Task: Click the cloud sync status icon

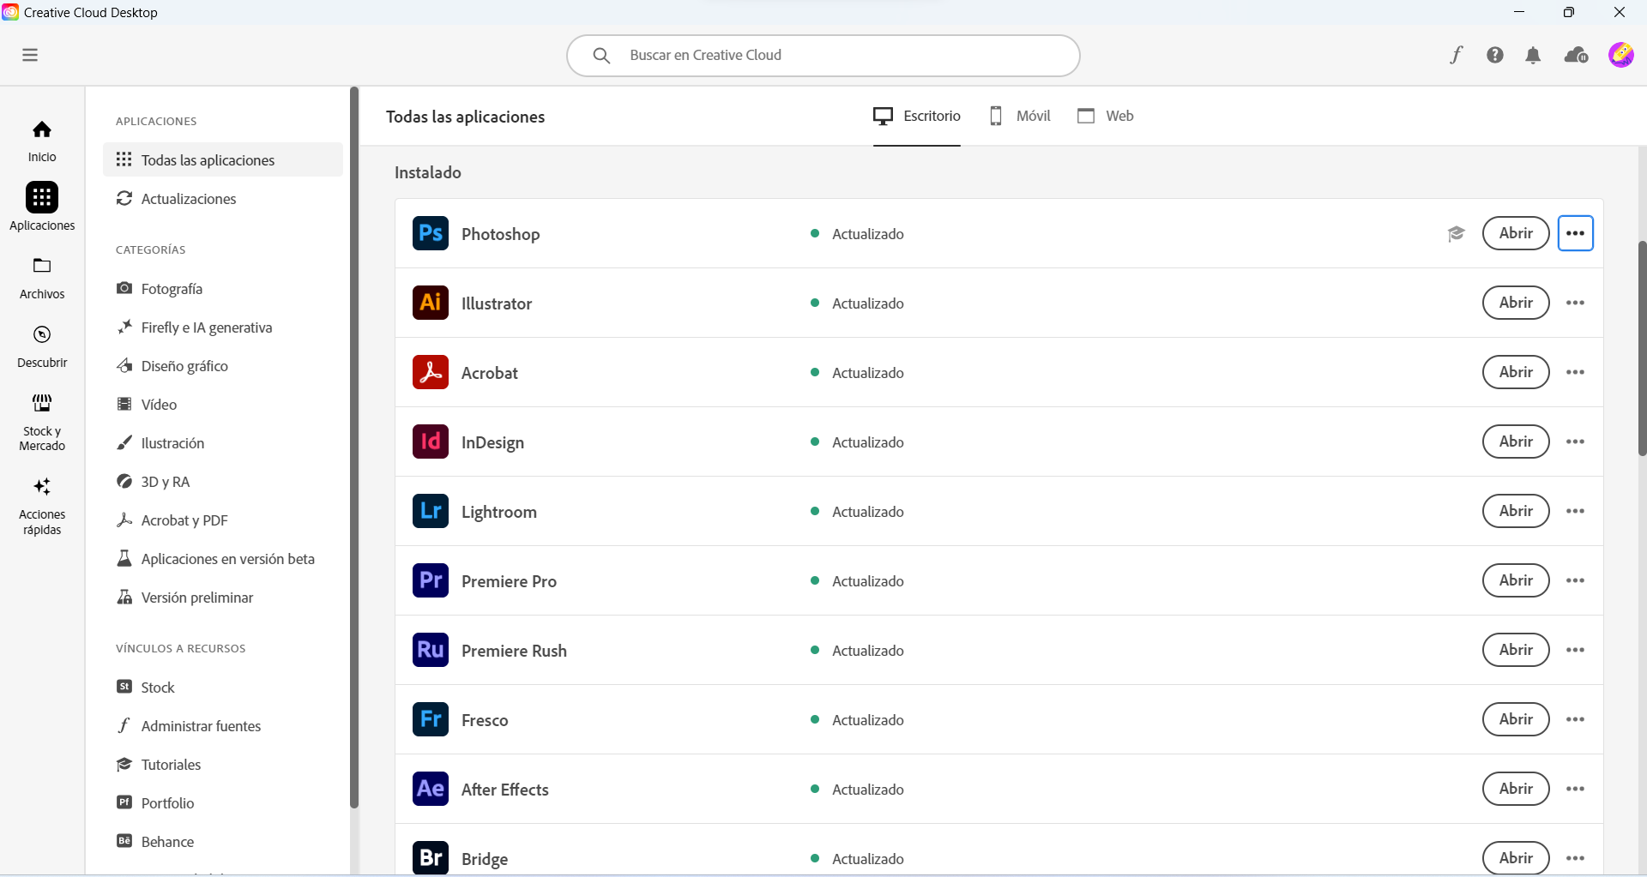Action: pos(1578,55)
